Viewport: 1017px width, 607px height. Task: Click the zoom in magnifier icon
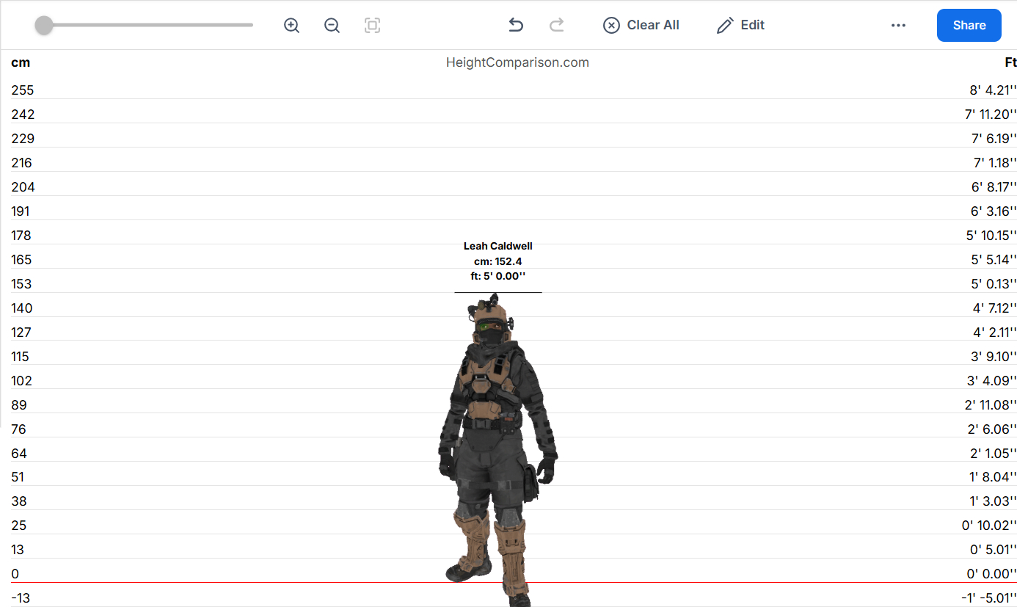[x=291, y=26]
